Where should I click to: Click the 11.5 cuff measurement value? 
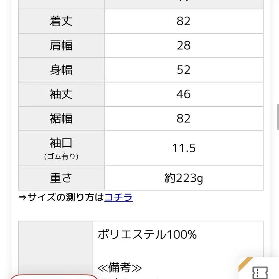183,148
